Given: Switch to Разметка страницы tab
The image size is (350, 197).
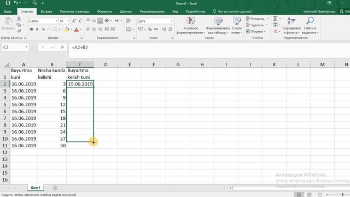Looking at the screenshot, I should (74, 11).
